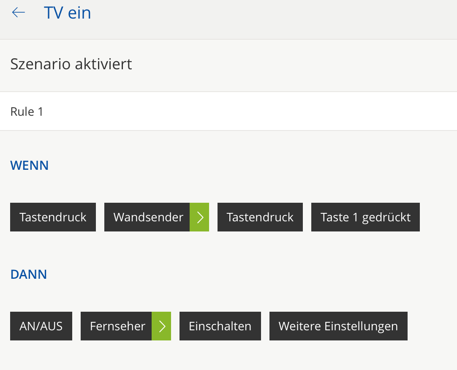Open Weitere Einstellungen
The height and width of the screenshot is (370, 457).
tap(338, 326)
